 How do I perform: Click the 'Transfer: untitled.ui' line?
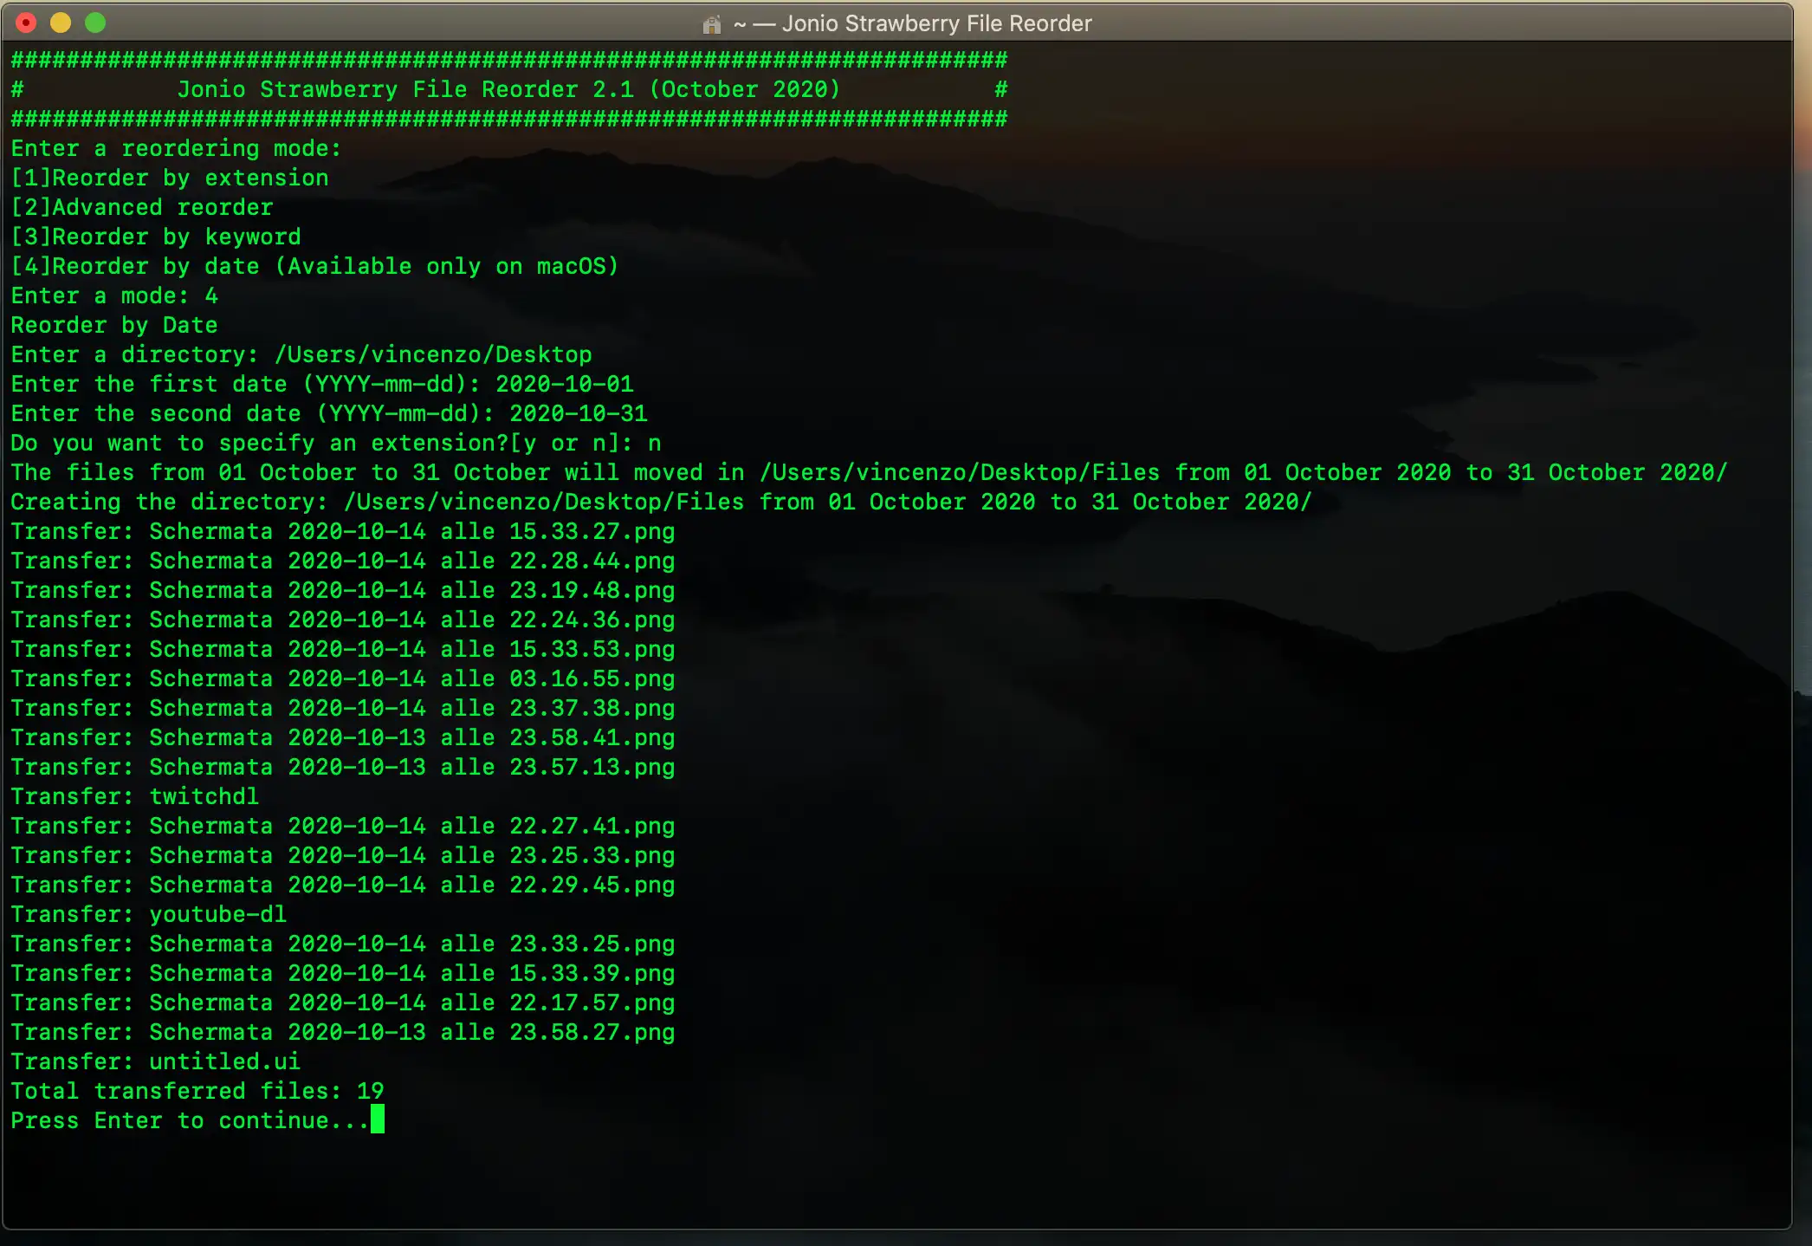pos(156,1061)
